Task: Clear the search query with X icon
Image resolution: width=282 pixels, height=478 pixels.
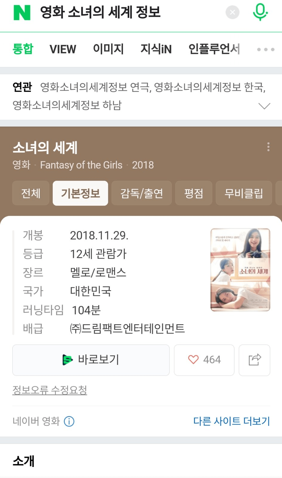Action: click(232, 13)
